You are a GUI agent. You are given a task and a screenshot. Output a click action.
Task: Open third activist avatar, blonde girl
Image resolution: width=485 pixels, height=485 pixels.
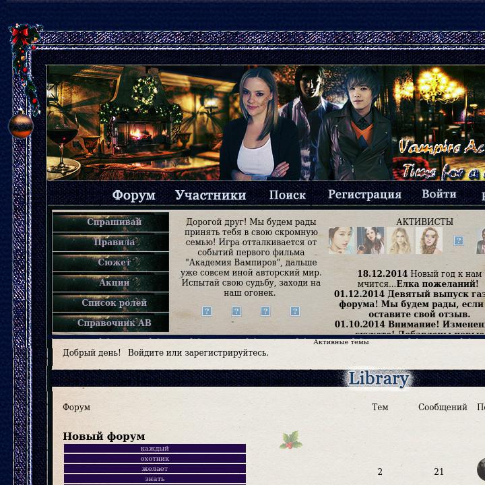tap(399, 240)
